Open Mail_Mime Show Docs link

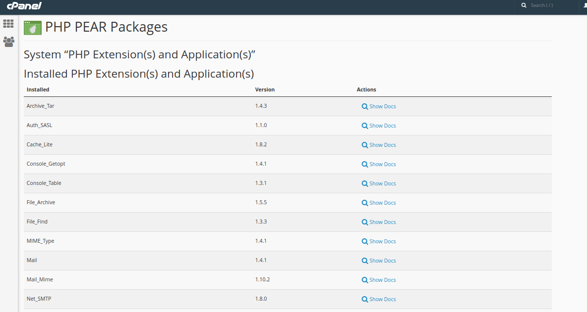[x=382, y=280]
